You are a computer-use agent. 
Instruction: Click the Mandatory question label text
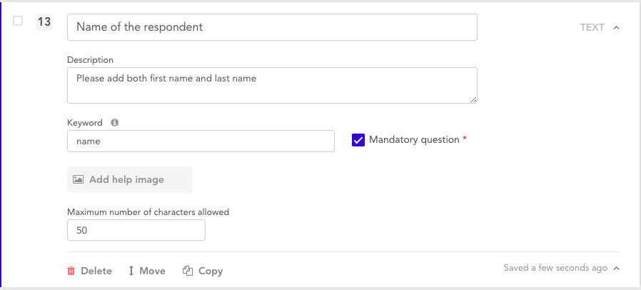[x=414, y=140]
